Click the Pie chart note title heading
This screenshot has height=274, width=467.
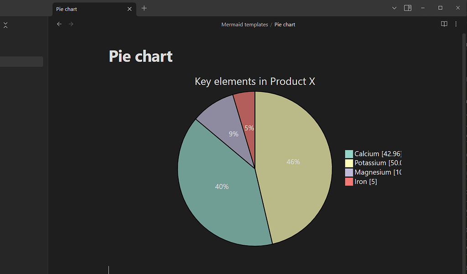point(140,56)
